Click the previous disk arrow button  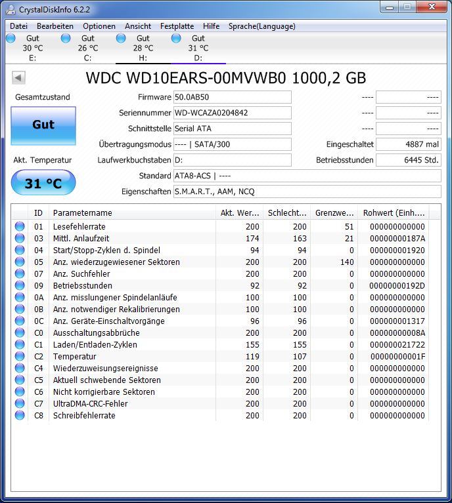pyautogui.click(x=18, y=77)
